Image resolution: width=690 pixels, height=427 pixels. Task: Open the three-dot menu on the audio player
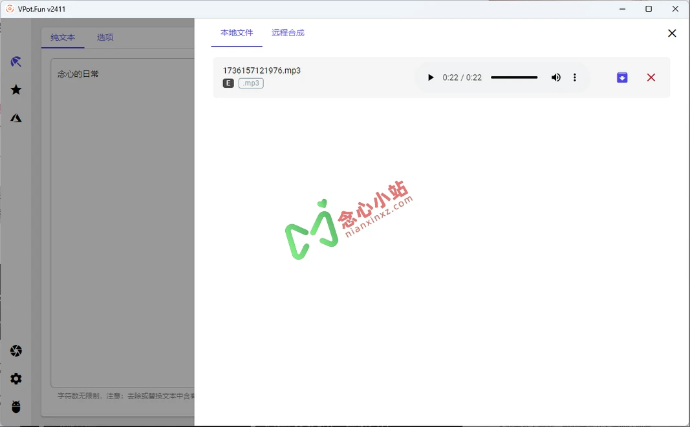click(x=575, y=77)
